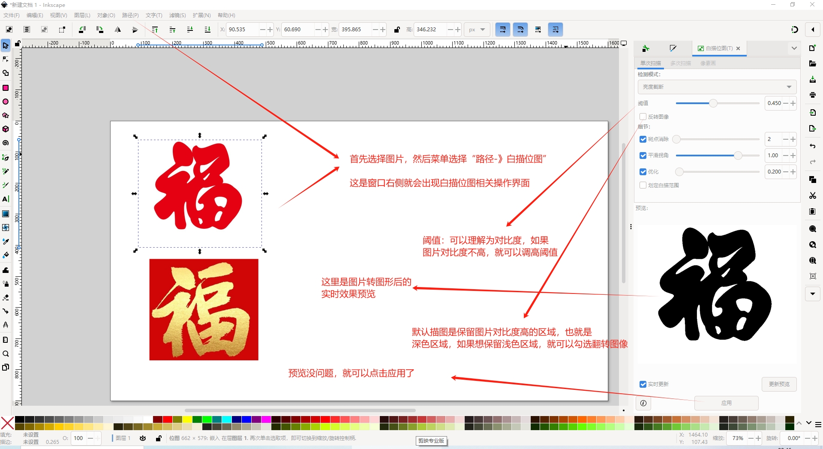The image size is (823, 449).
Task: Select the Ellipse tool
Action: point(6,102)
